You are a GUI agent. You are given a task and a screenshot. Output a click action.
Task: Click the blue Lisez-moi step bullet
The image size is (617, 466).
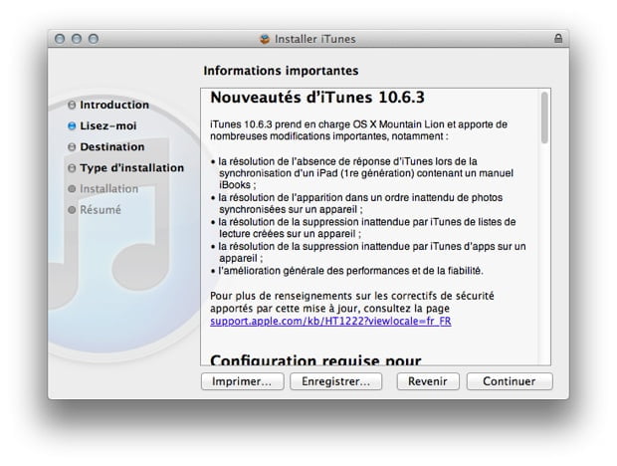(72, 125)
